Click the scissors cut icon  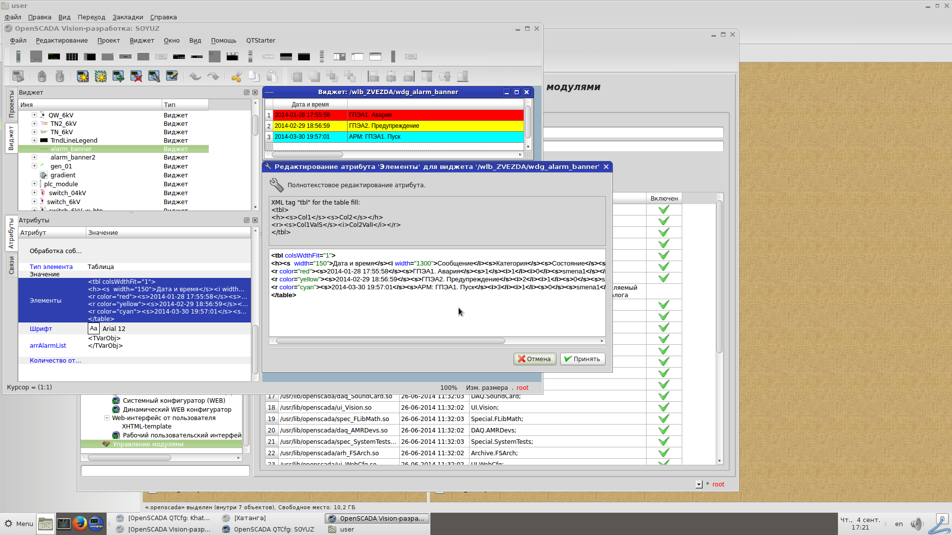(236, 76)
